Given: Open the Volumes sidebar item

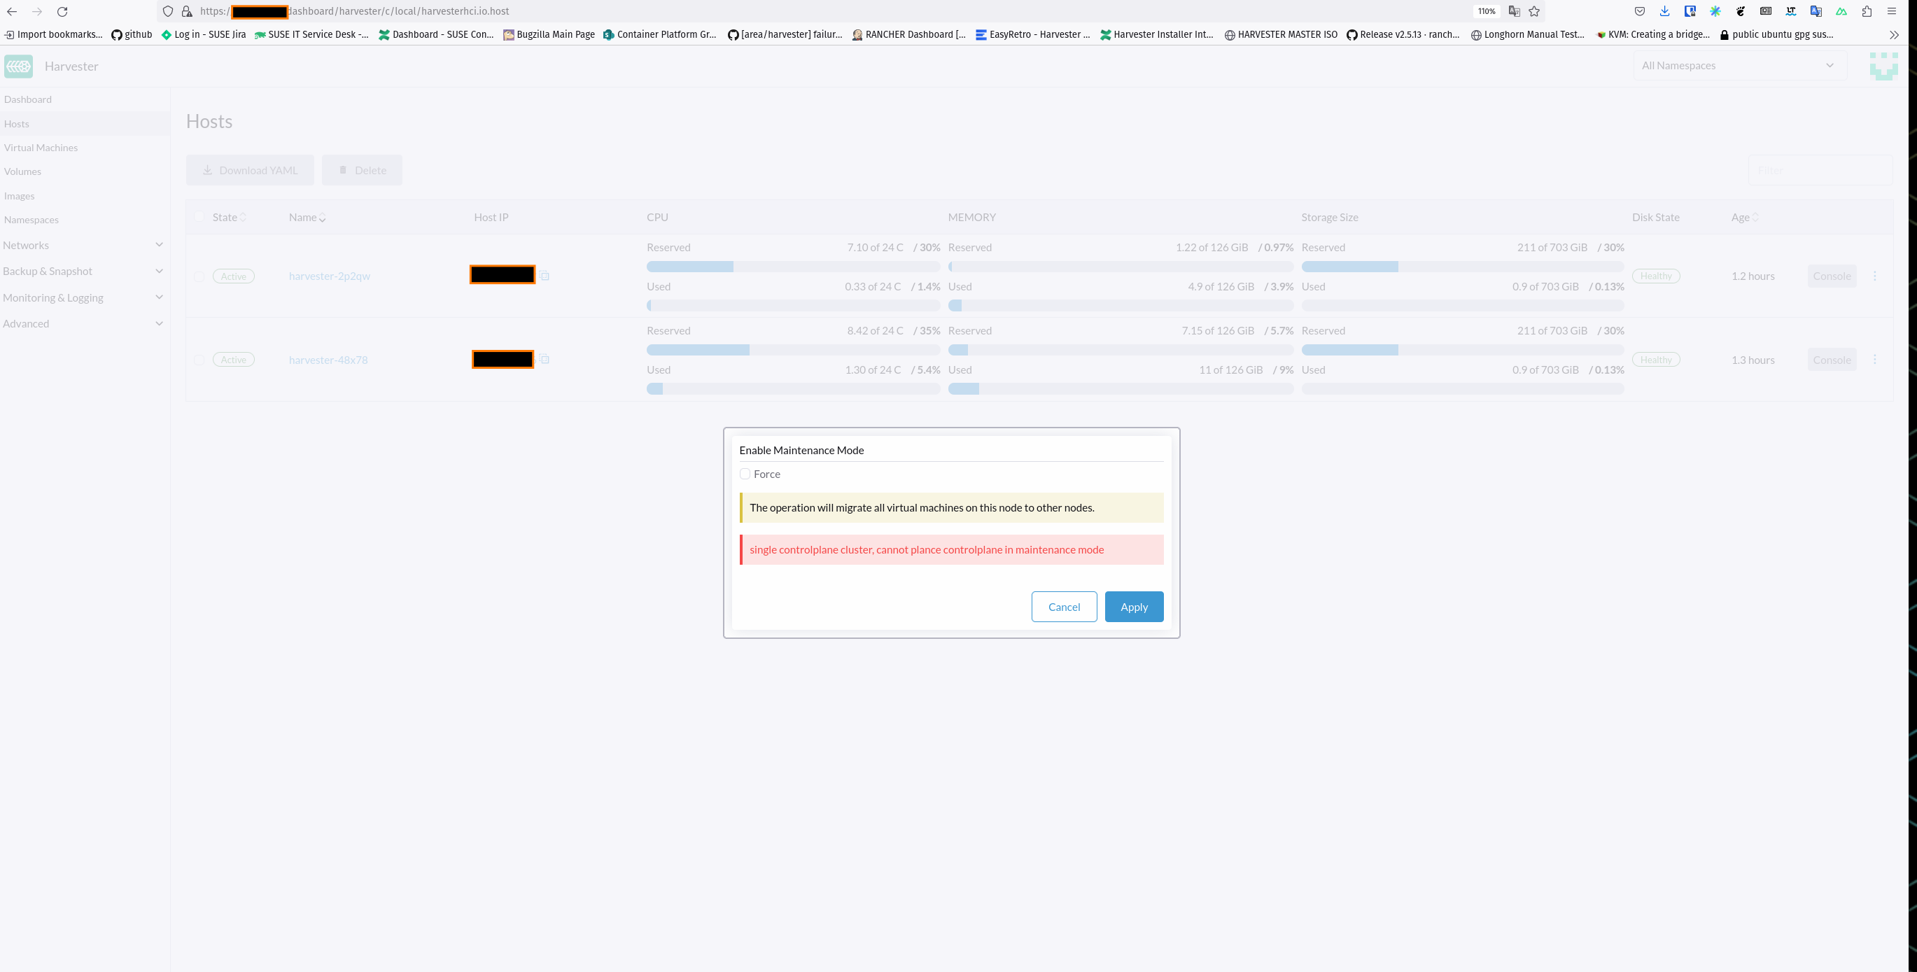Looking at the screenshot, I should 22,171.
